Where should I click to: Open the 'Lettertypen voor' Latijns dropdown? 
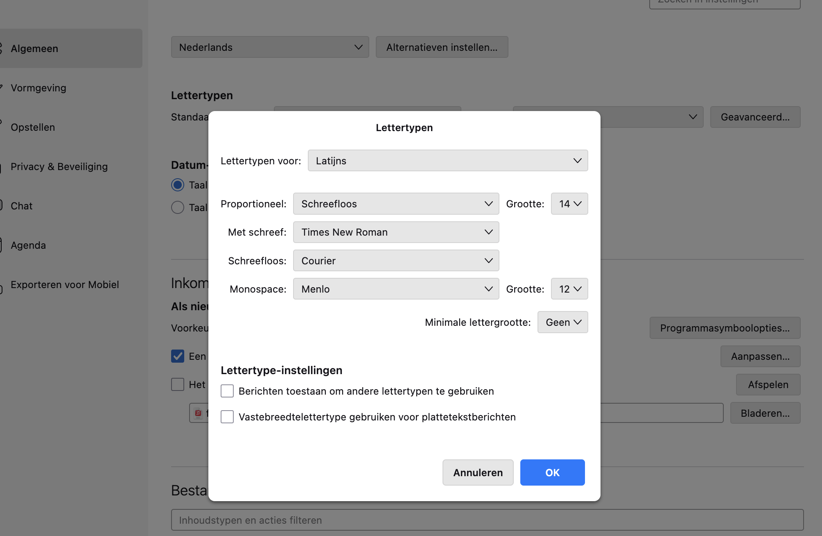447,161
